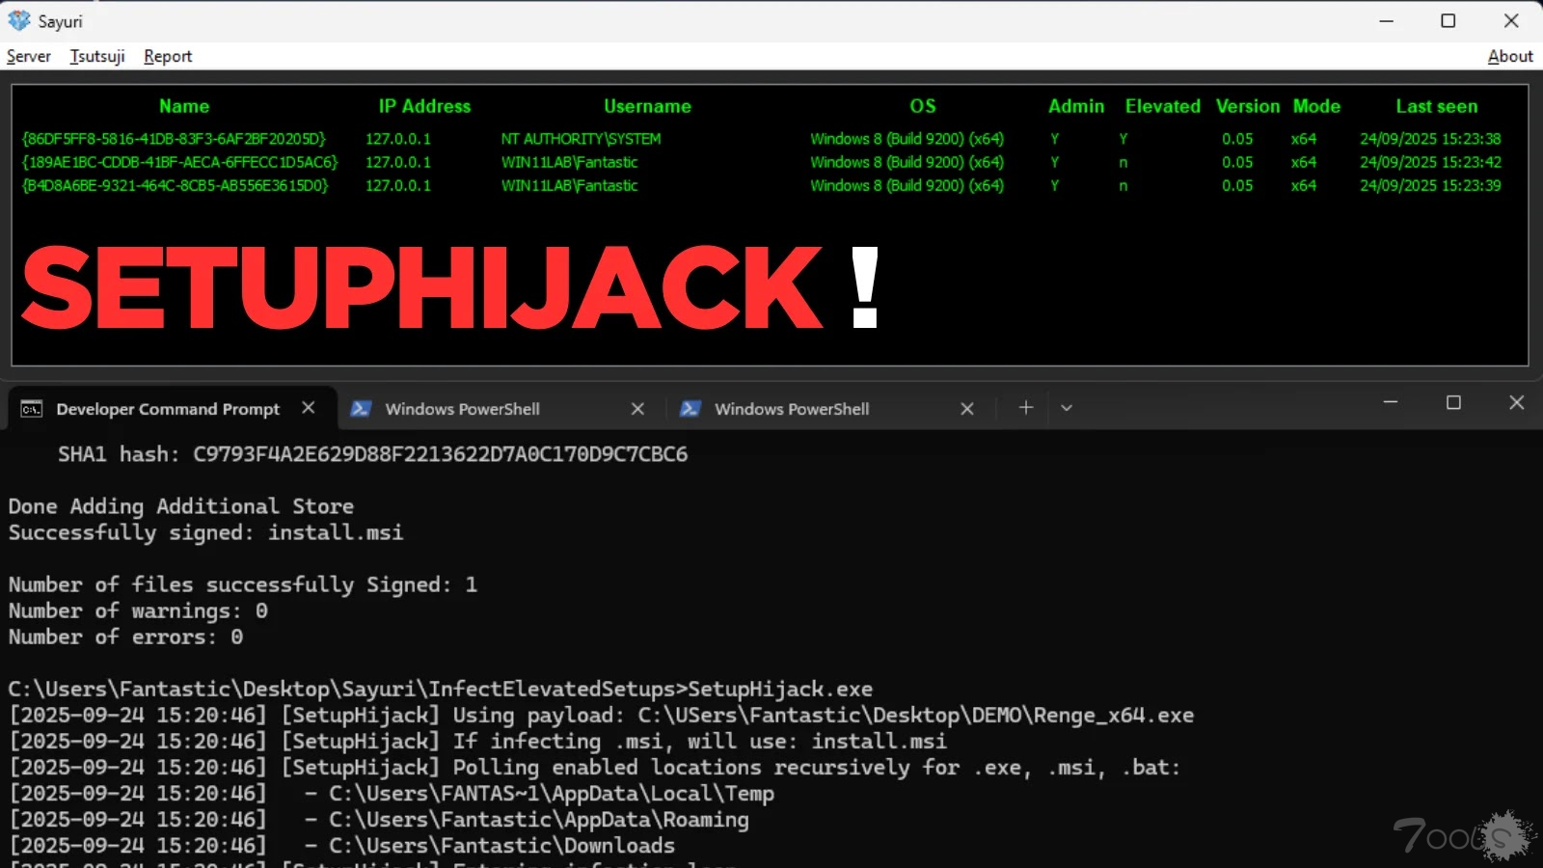
Task: Sort by the Last seen column header
Action: (1436, 106)
